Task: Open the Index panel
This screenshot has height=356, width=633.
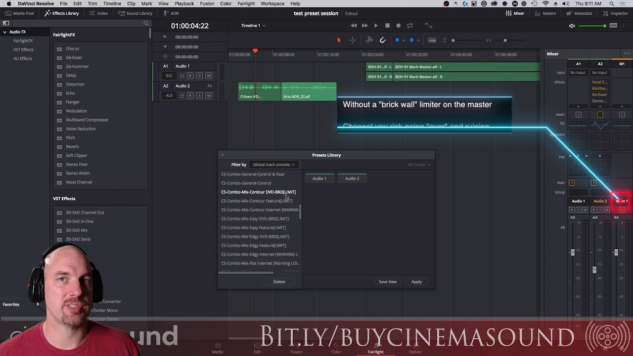Action: click(x=98, y=13)
